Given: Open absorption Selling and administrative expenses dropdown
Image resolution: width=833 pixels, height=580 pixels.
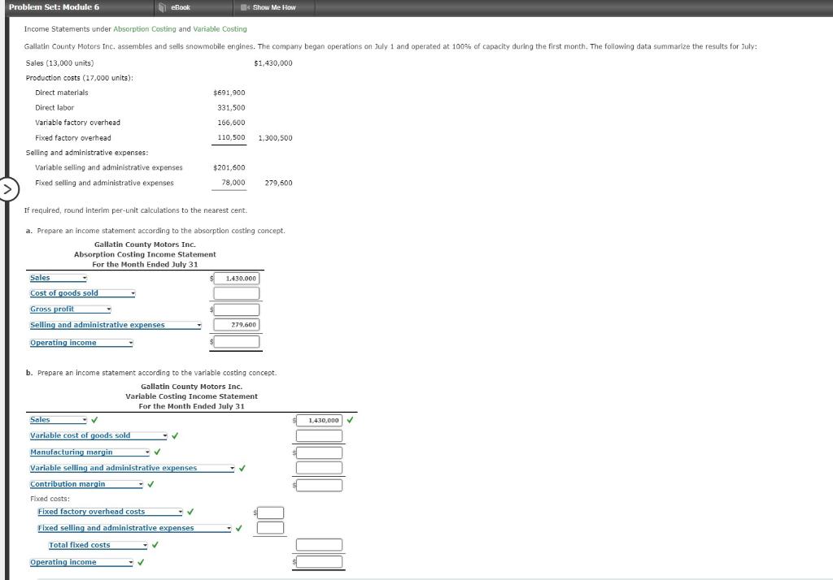Looking at the screenshot, I should [116, 325].
